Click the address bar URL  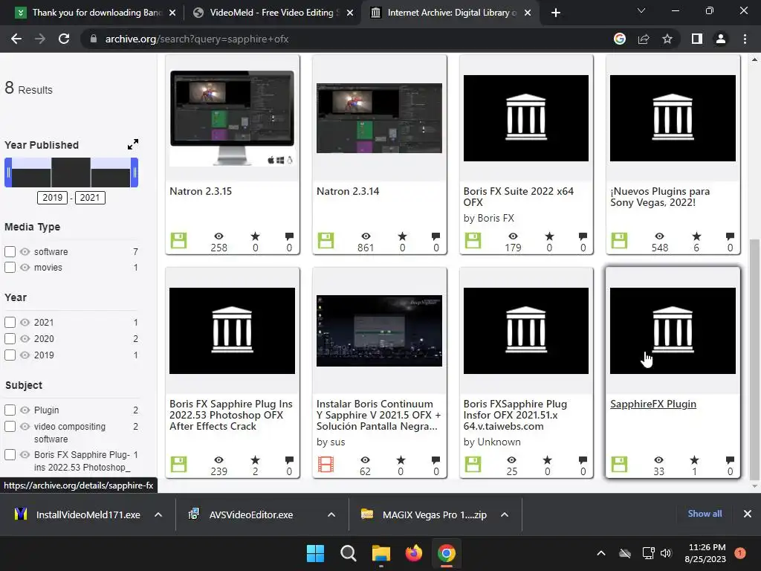coord(196,39)
